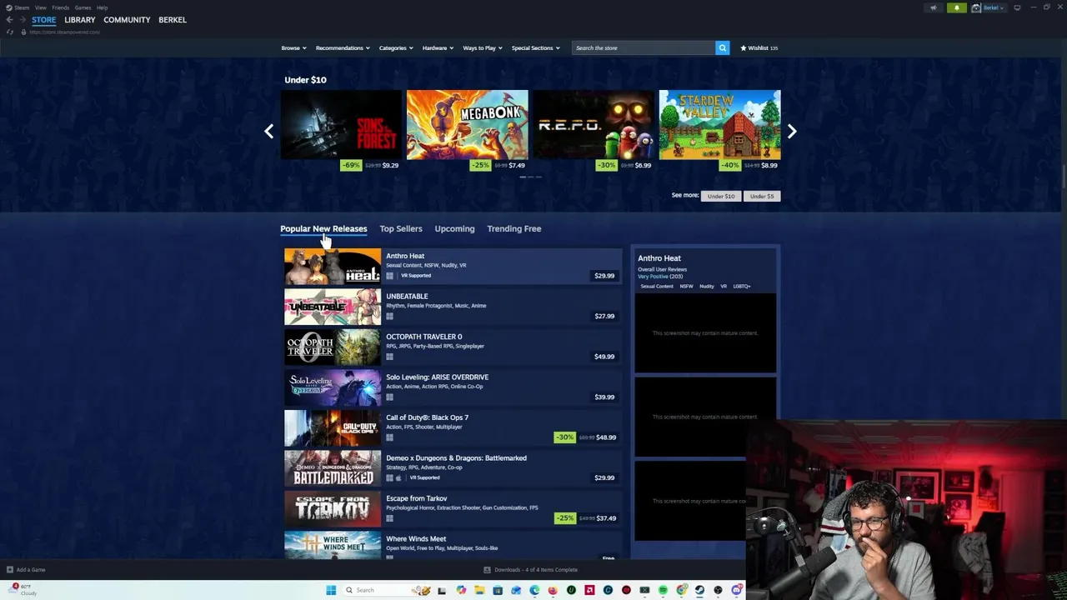Expand the Browse store menu

[293, 47]
